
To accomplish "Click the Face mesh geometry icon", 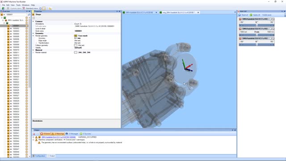I will (76, 36).
